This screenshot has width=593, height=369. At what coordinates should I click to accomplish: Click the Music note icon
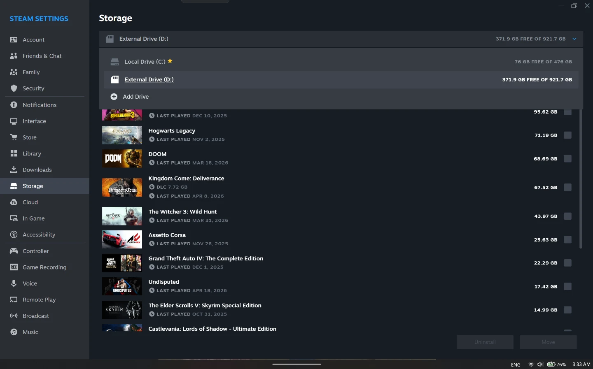coord(14,332)
